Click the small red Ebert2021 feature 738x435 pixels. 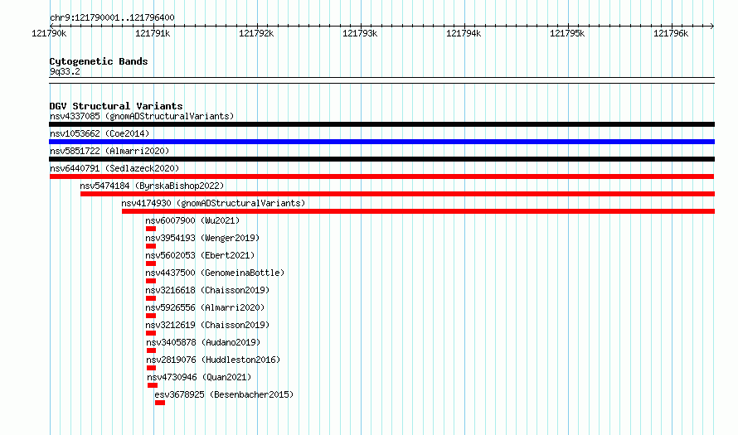pyautogui.click(x=151, y=263)
